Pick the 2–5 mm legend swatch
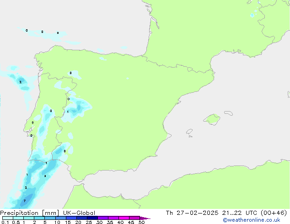Viewport: 290px width, 224px height. point(39,218)
